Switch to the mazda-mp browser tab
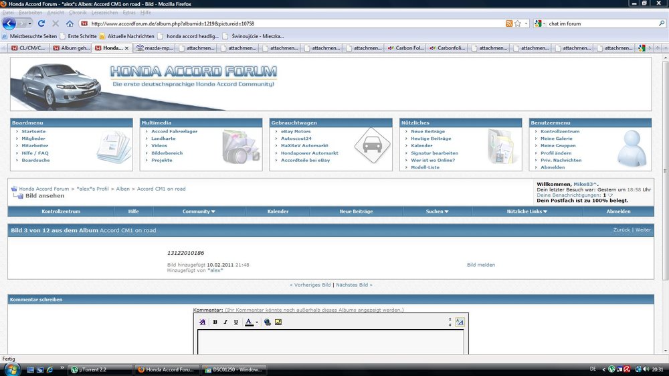The height and width of the screenshot is (376, 669). point(155,48)
